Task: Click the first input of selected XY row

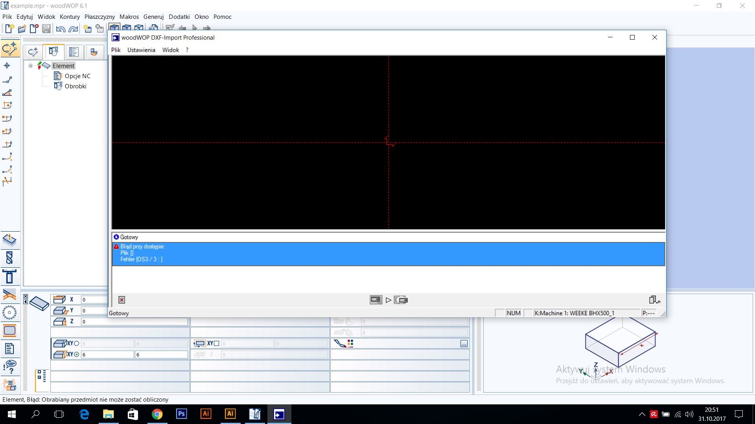Action: pos(107,355)
